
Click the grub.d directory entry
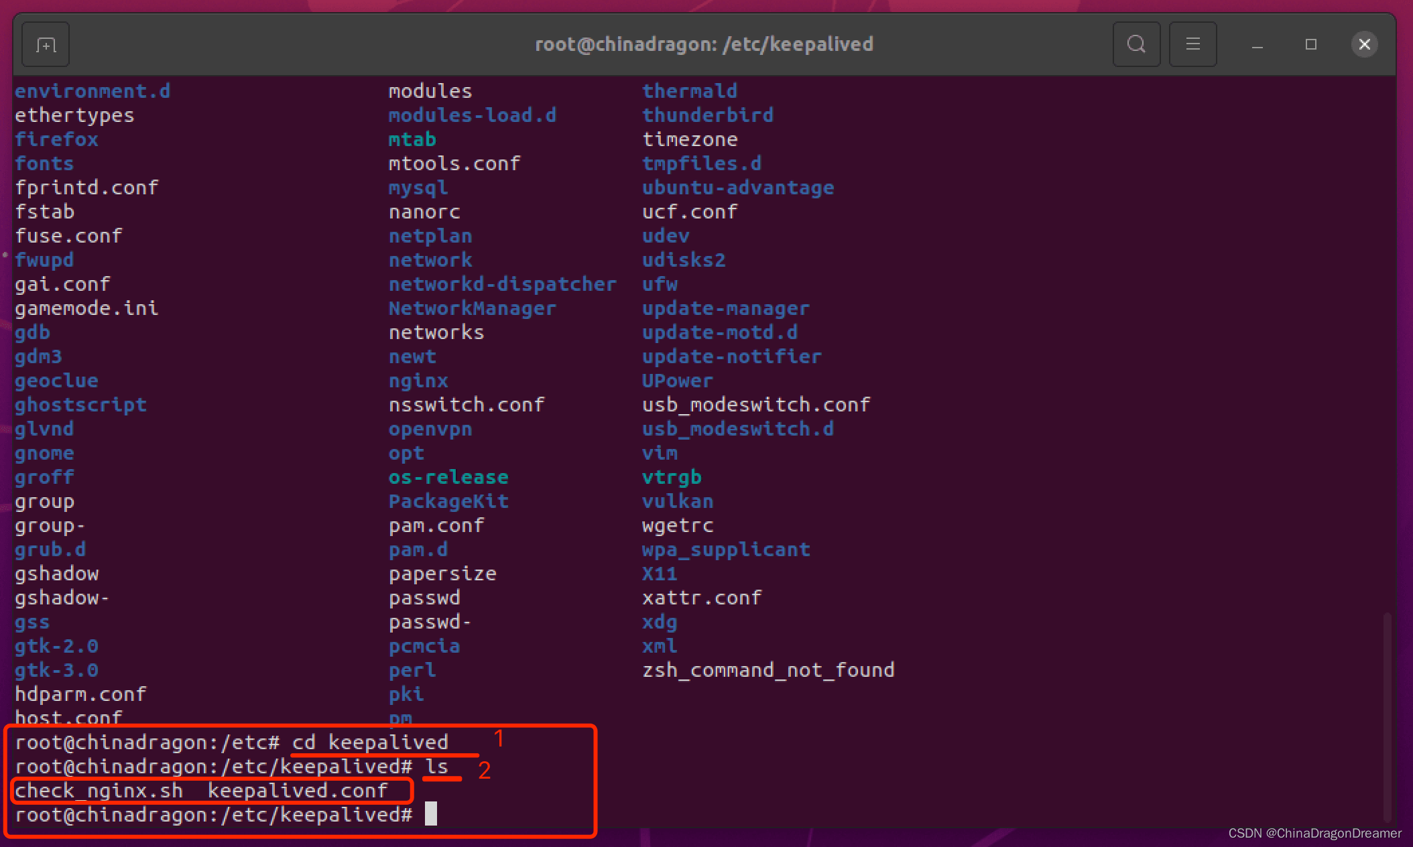50,549
